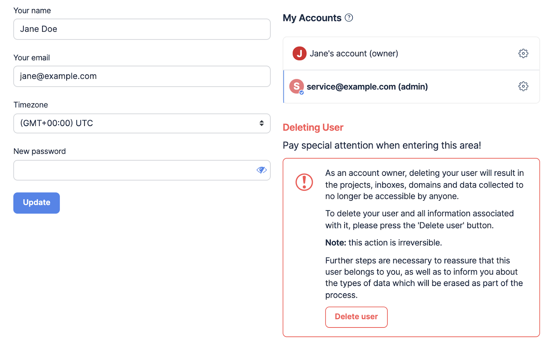Click the S avatar for service account
554x361 pixels.
tap(296, 86)
